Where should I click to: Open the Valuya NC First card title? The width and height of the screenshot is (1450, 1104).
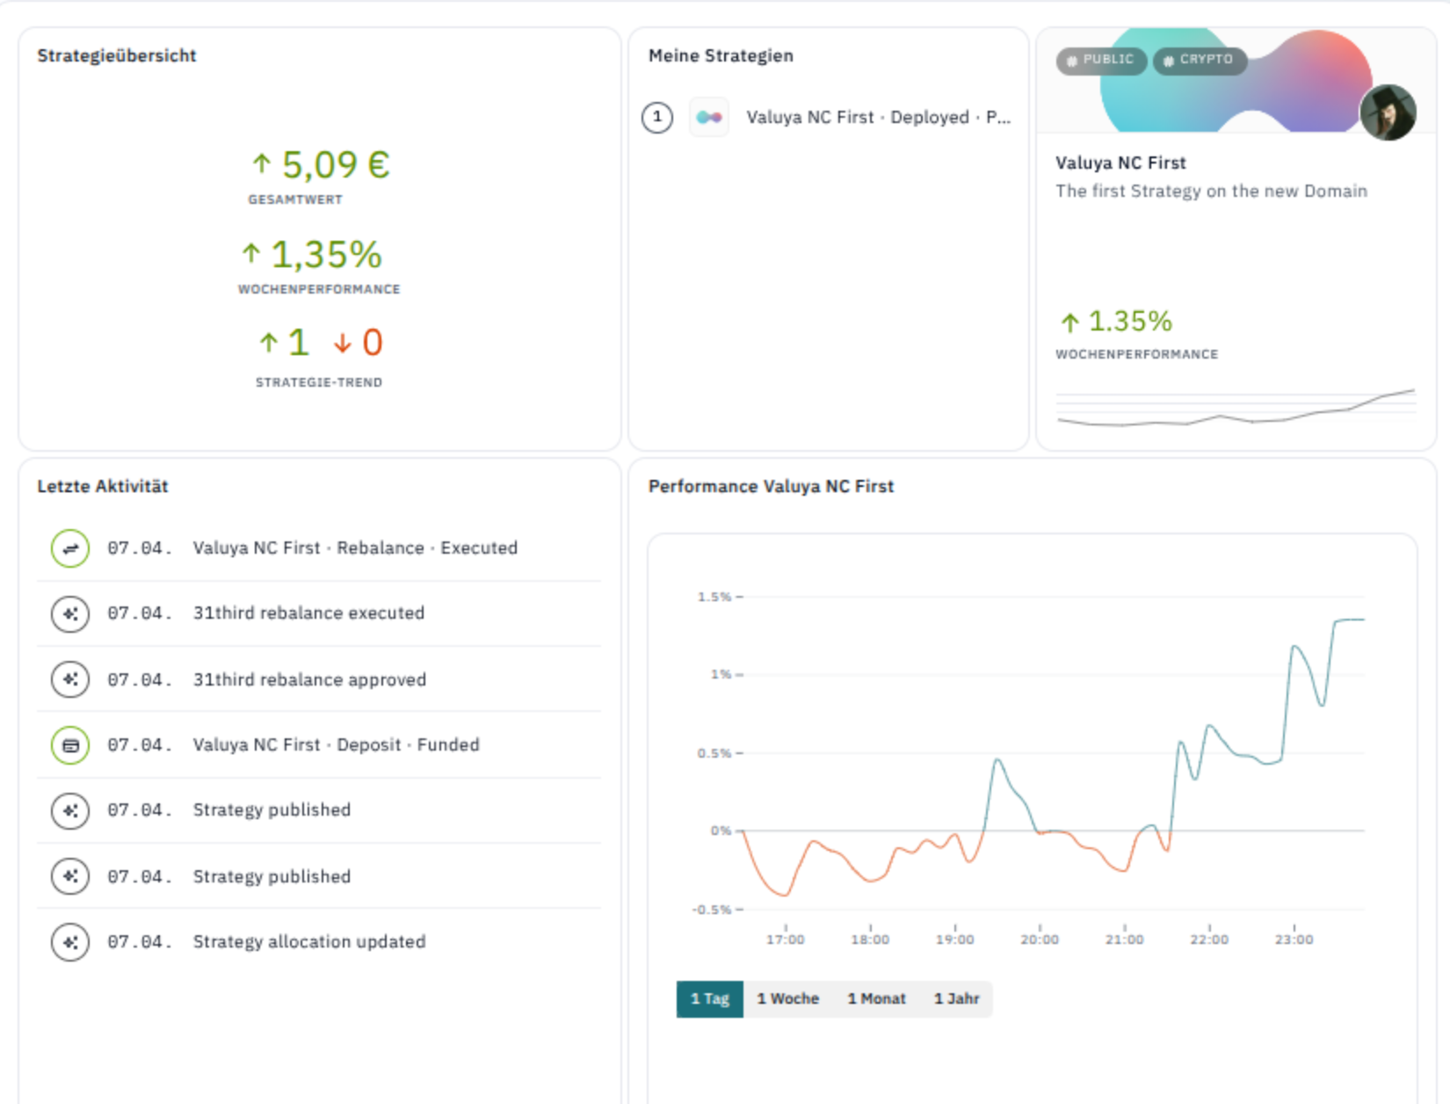[x=1120, y=163]
